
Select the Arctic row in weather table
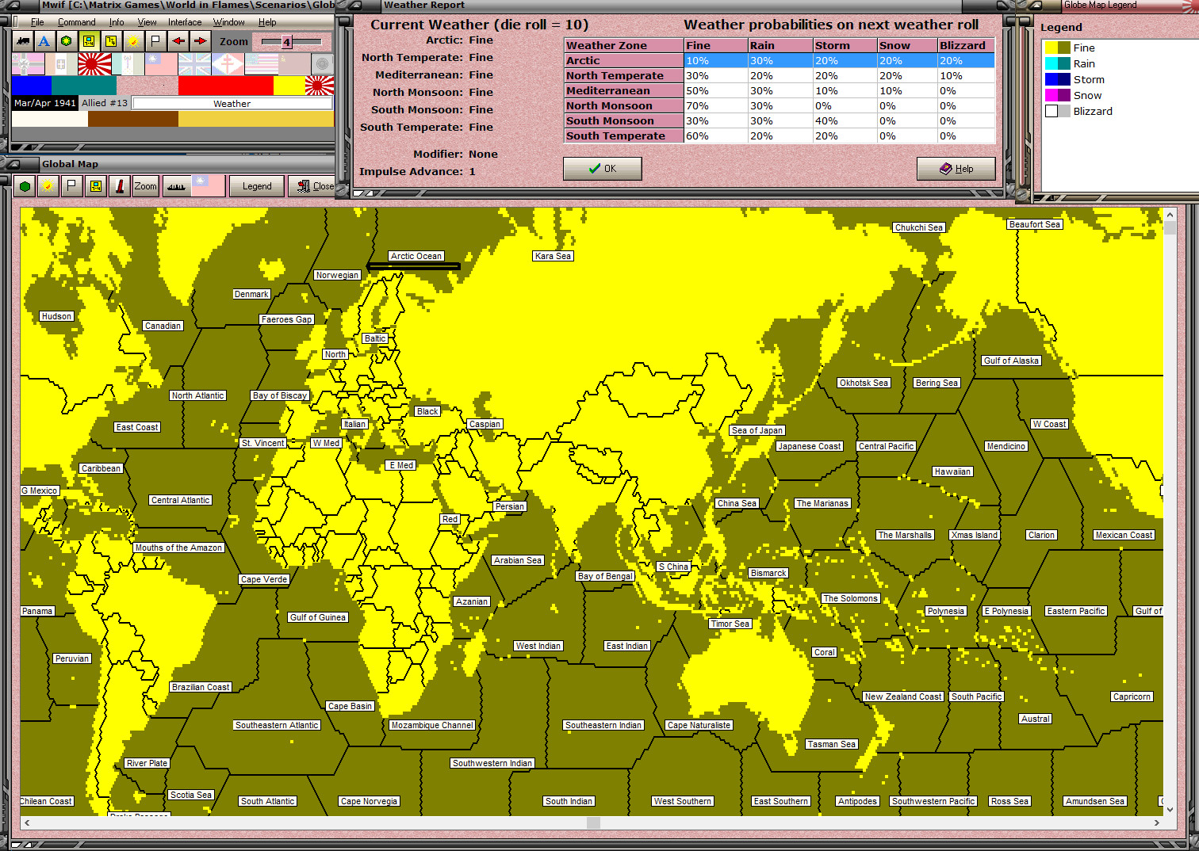point(780,60)
